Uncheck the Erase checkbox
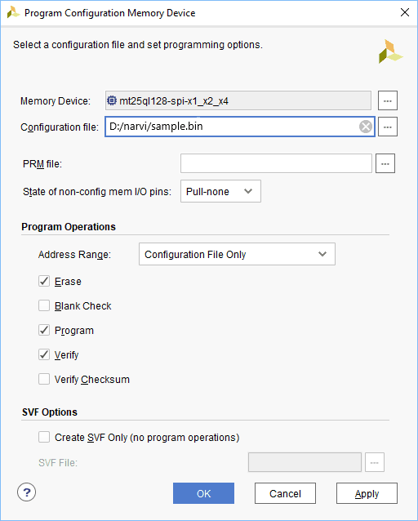The height and width of the screenshot is (521, 418). pos(44,281)
